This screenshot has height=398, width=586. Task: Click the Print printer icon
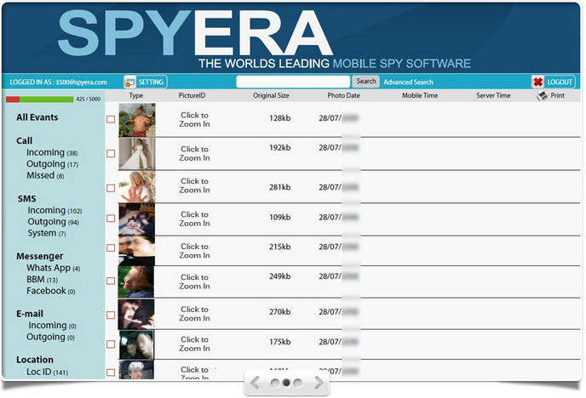coord(542,96)
